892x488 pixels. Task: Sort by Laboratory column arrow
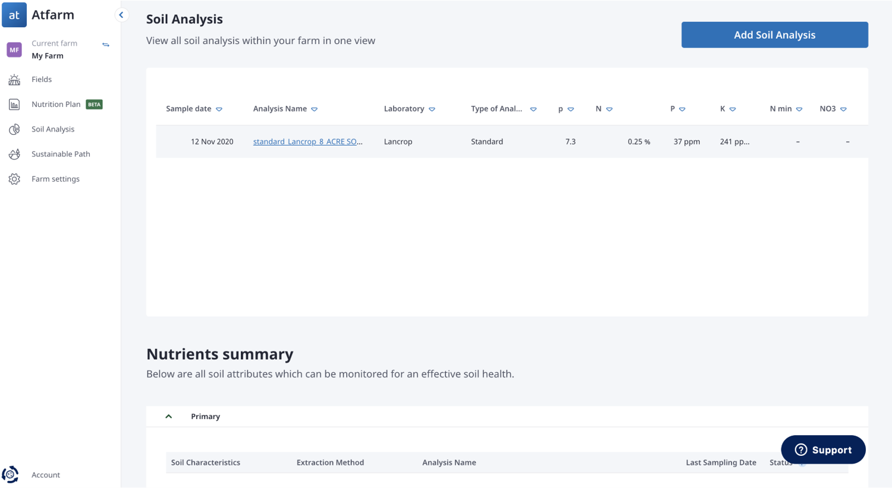432,109
